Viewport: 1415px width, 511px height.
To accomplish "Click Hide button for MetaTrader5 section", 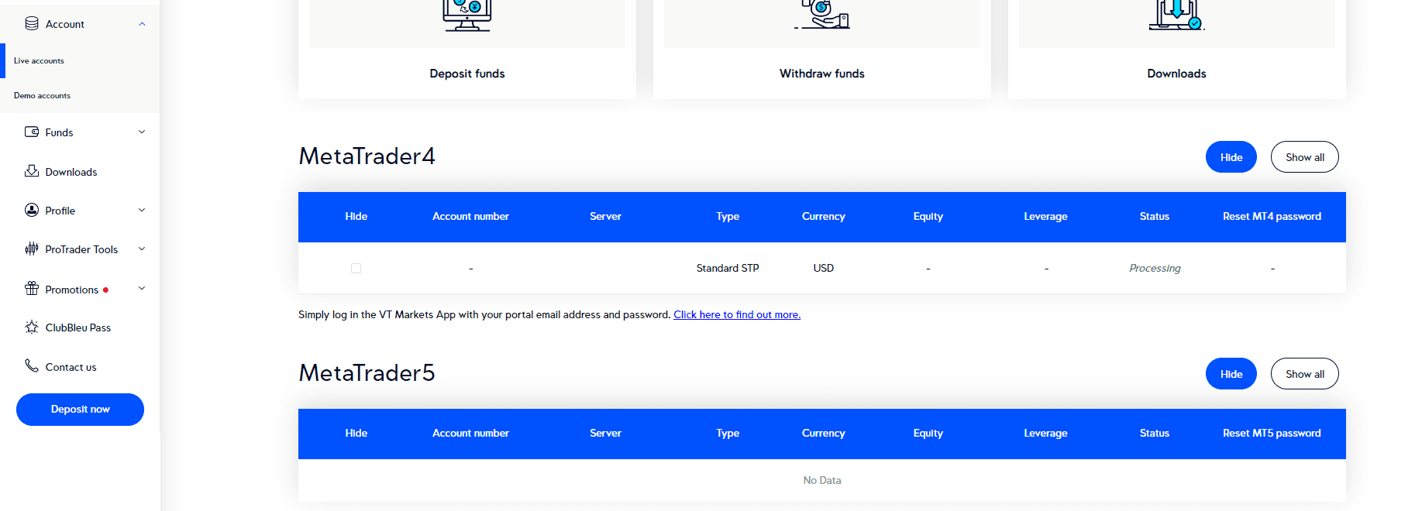I will pos(1231,374).
